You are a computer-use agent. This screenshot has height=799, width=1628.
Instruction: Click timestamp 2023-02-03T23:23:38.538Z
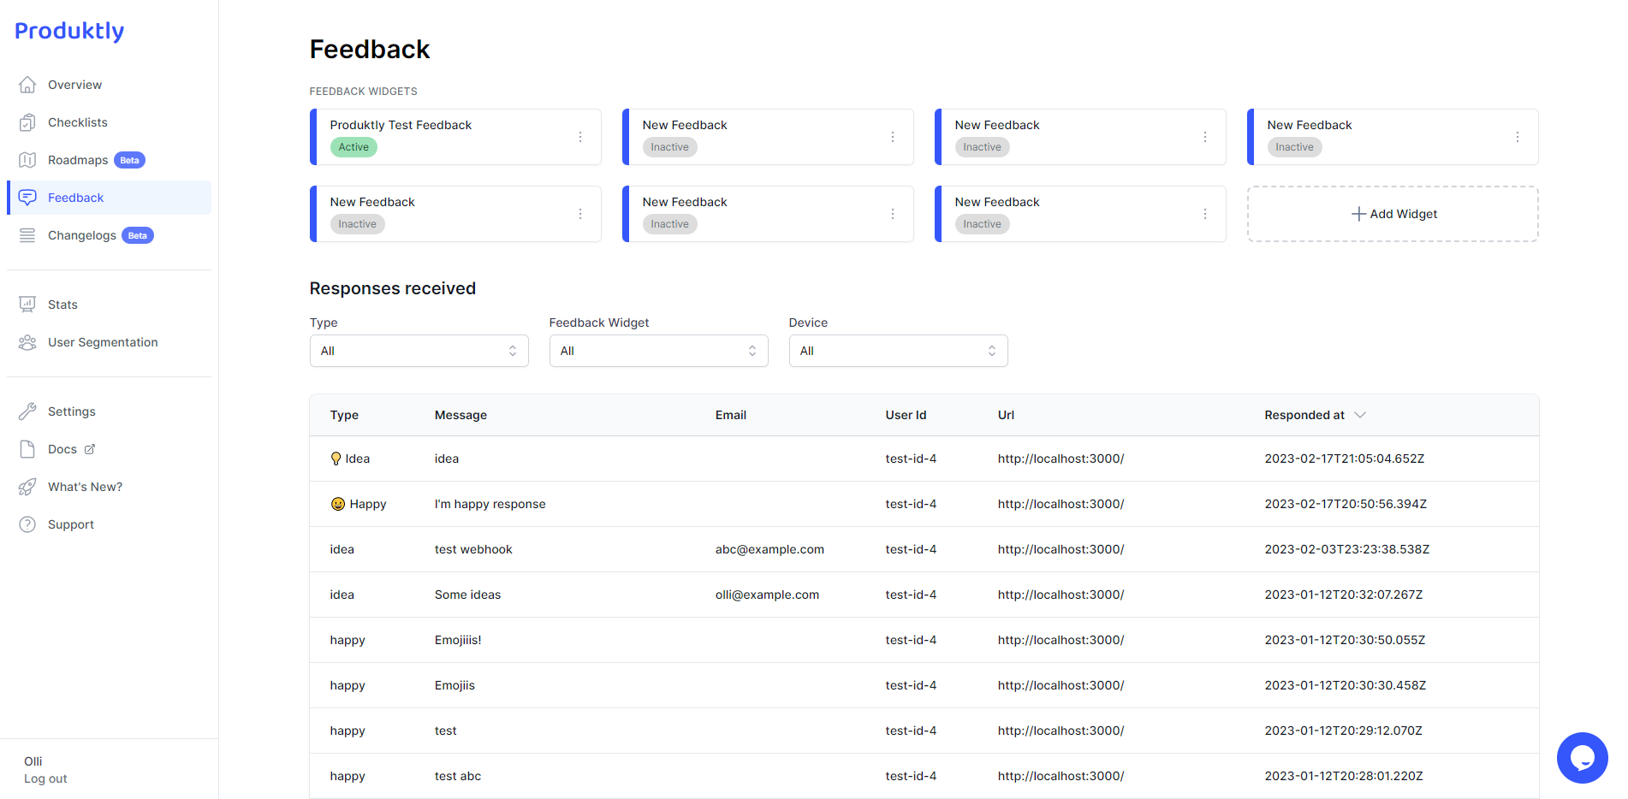point(1347,549)
